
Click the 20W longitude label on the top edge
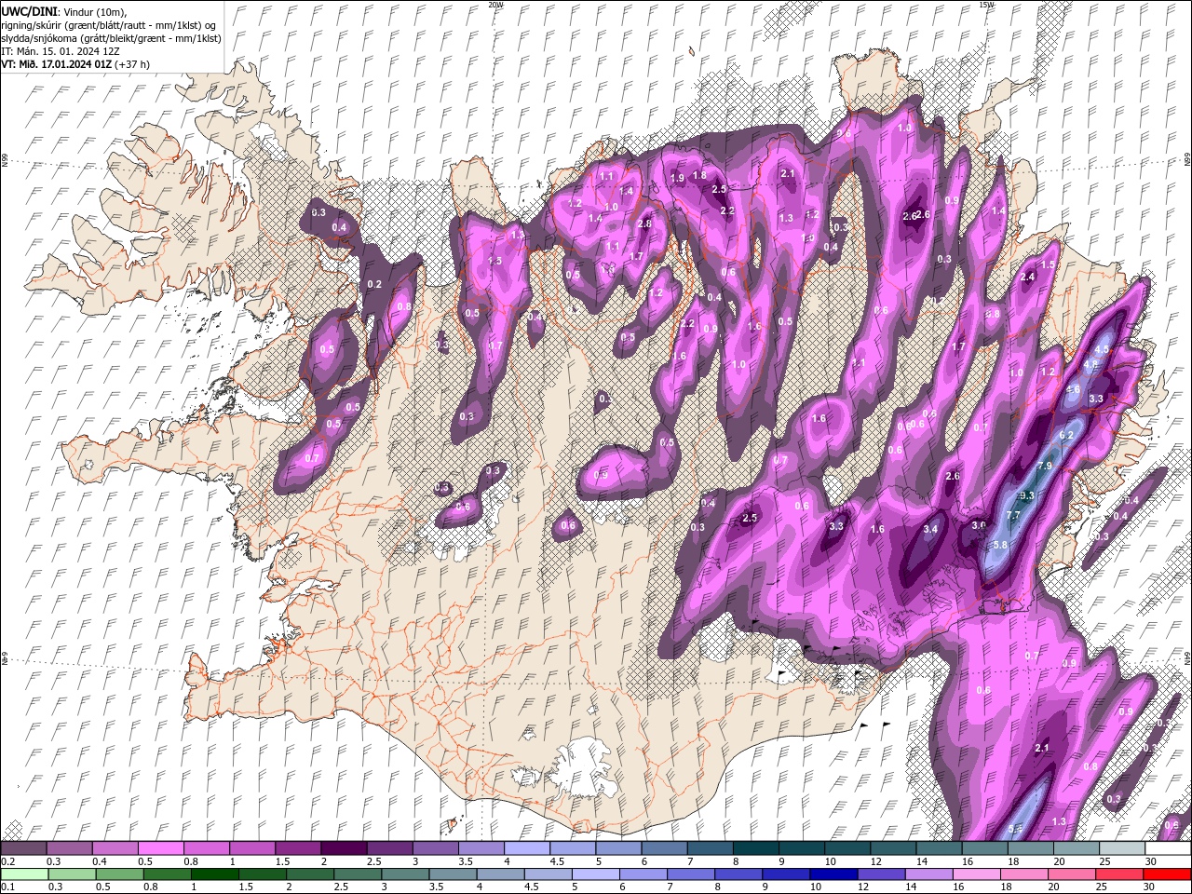pyautogui.click(x=495, y=5)
